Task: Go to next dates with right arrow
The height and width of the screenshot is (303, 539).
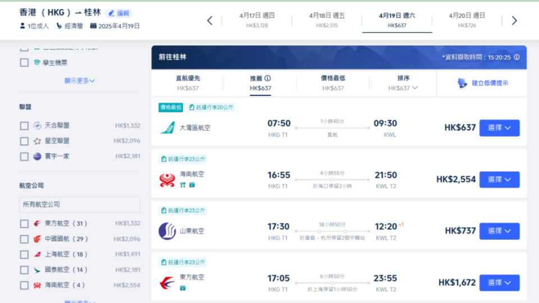Action: tap(514, 21)
